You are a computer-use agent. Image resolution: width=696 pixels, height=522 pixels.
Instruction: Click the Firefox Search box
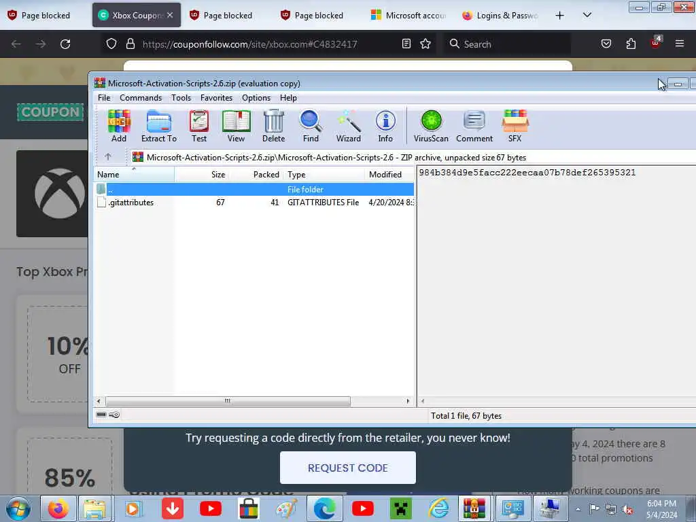[507, 44]
